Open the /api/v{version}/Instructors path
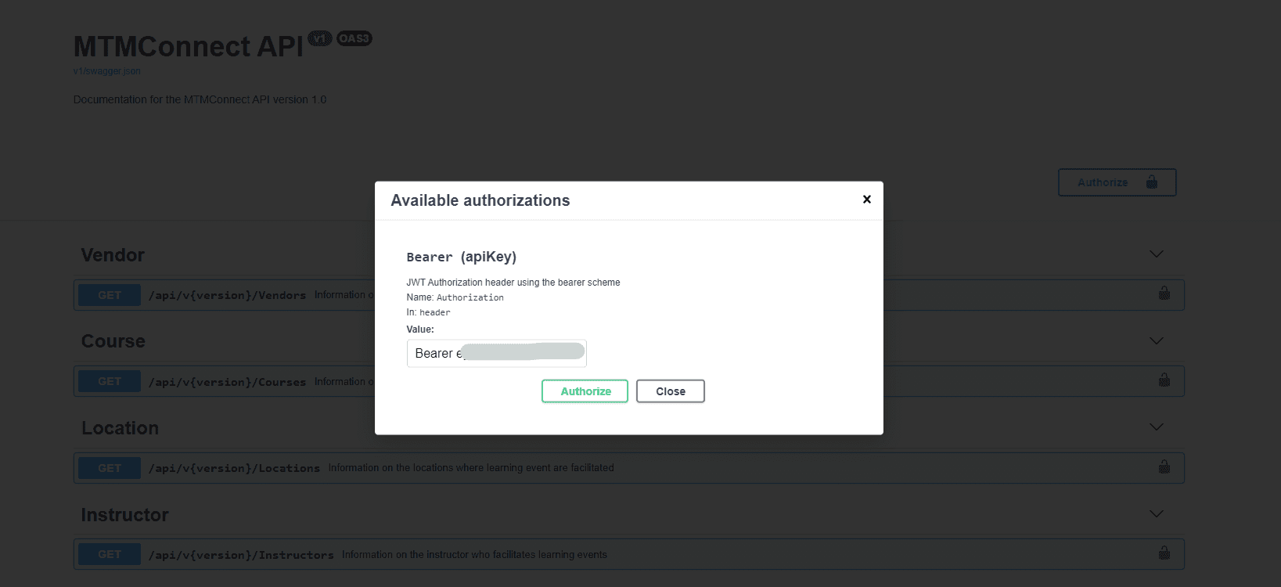The image size is (1281, 587). tap(241, 555)
